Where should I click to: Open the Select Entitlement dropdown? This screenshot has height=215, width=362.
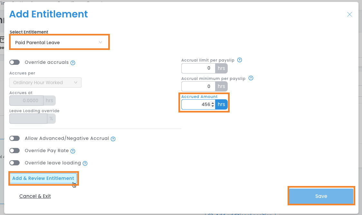tap(59, 43)
